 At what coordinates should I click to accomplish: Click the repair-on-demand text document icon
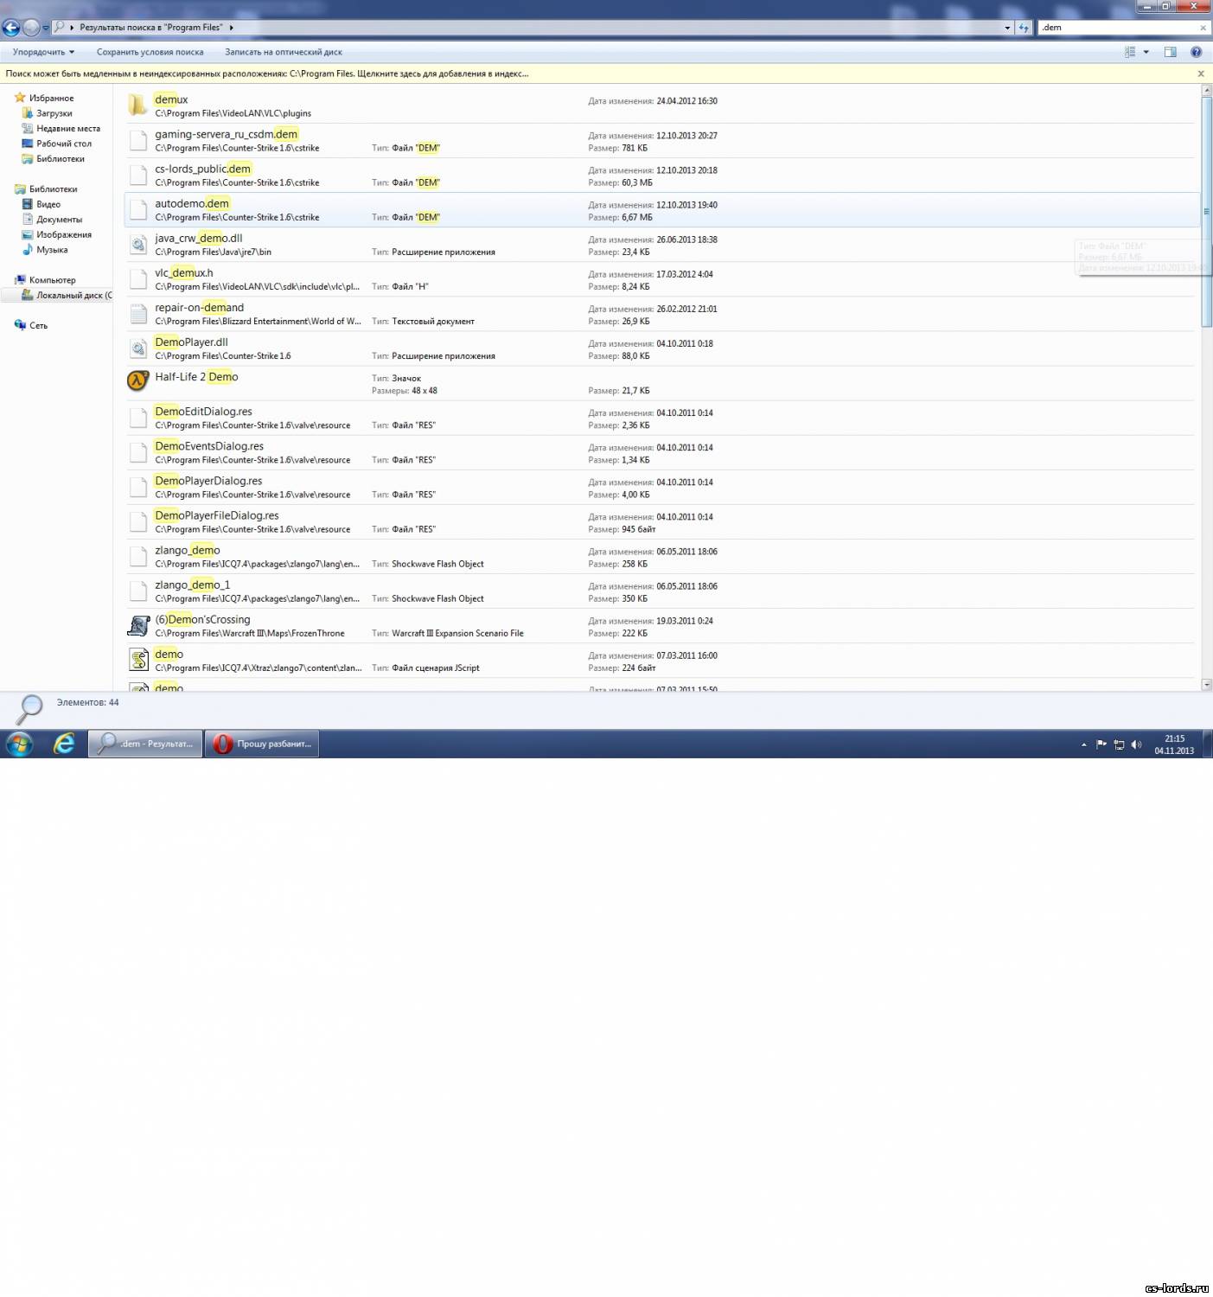(138, 314)
